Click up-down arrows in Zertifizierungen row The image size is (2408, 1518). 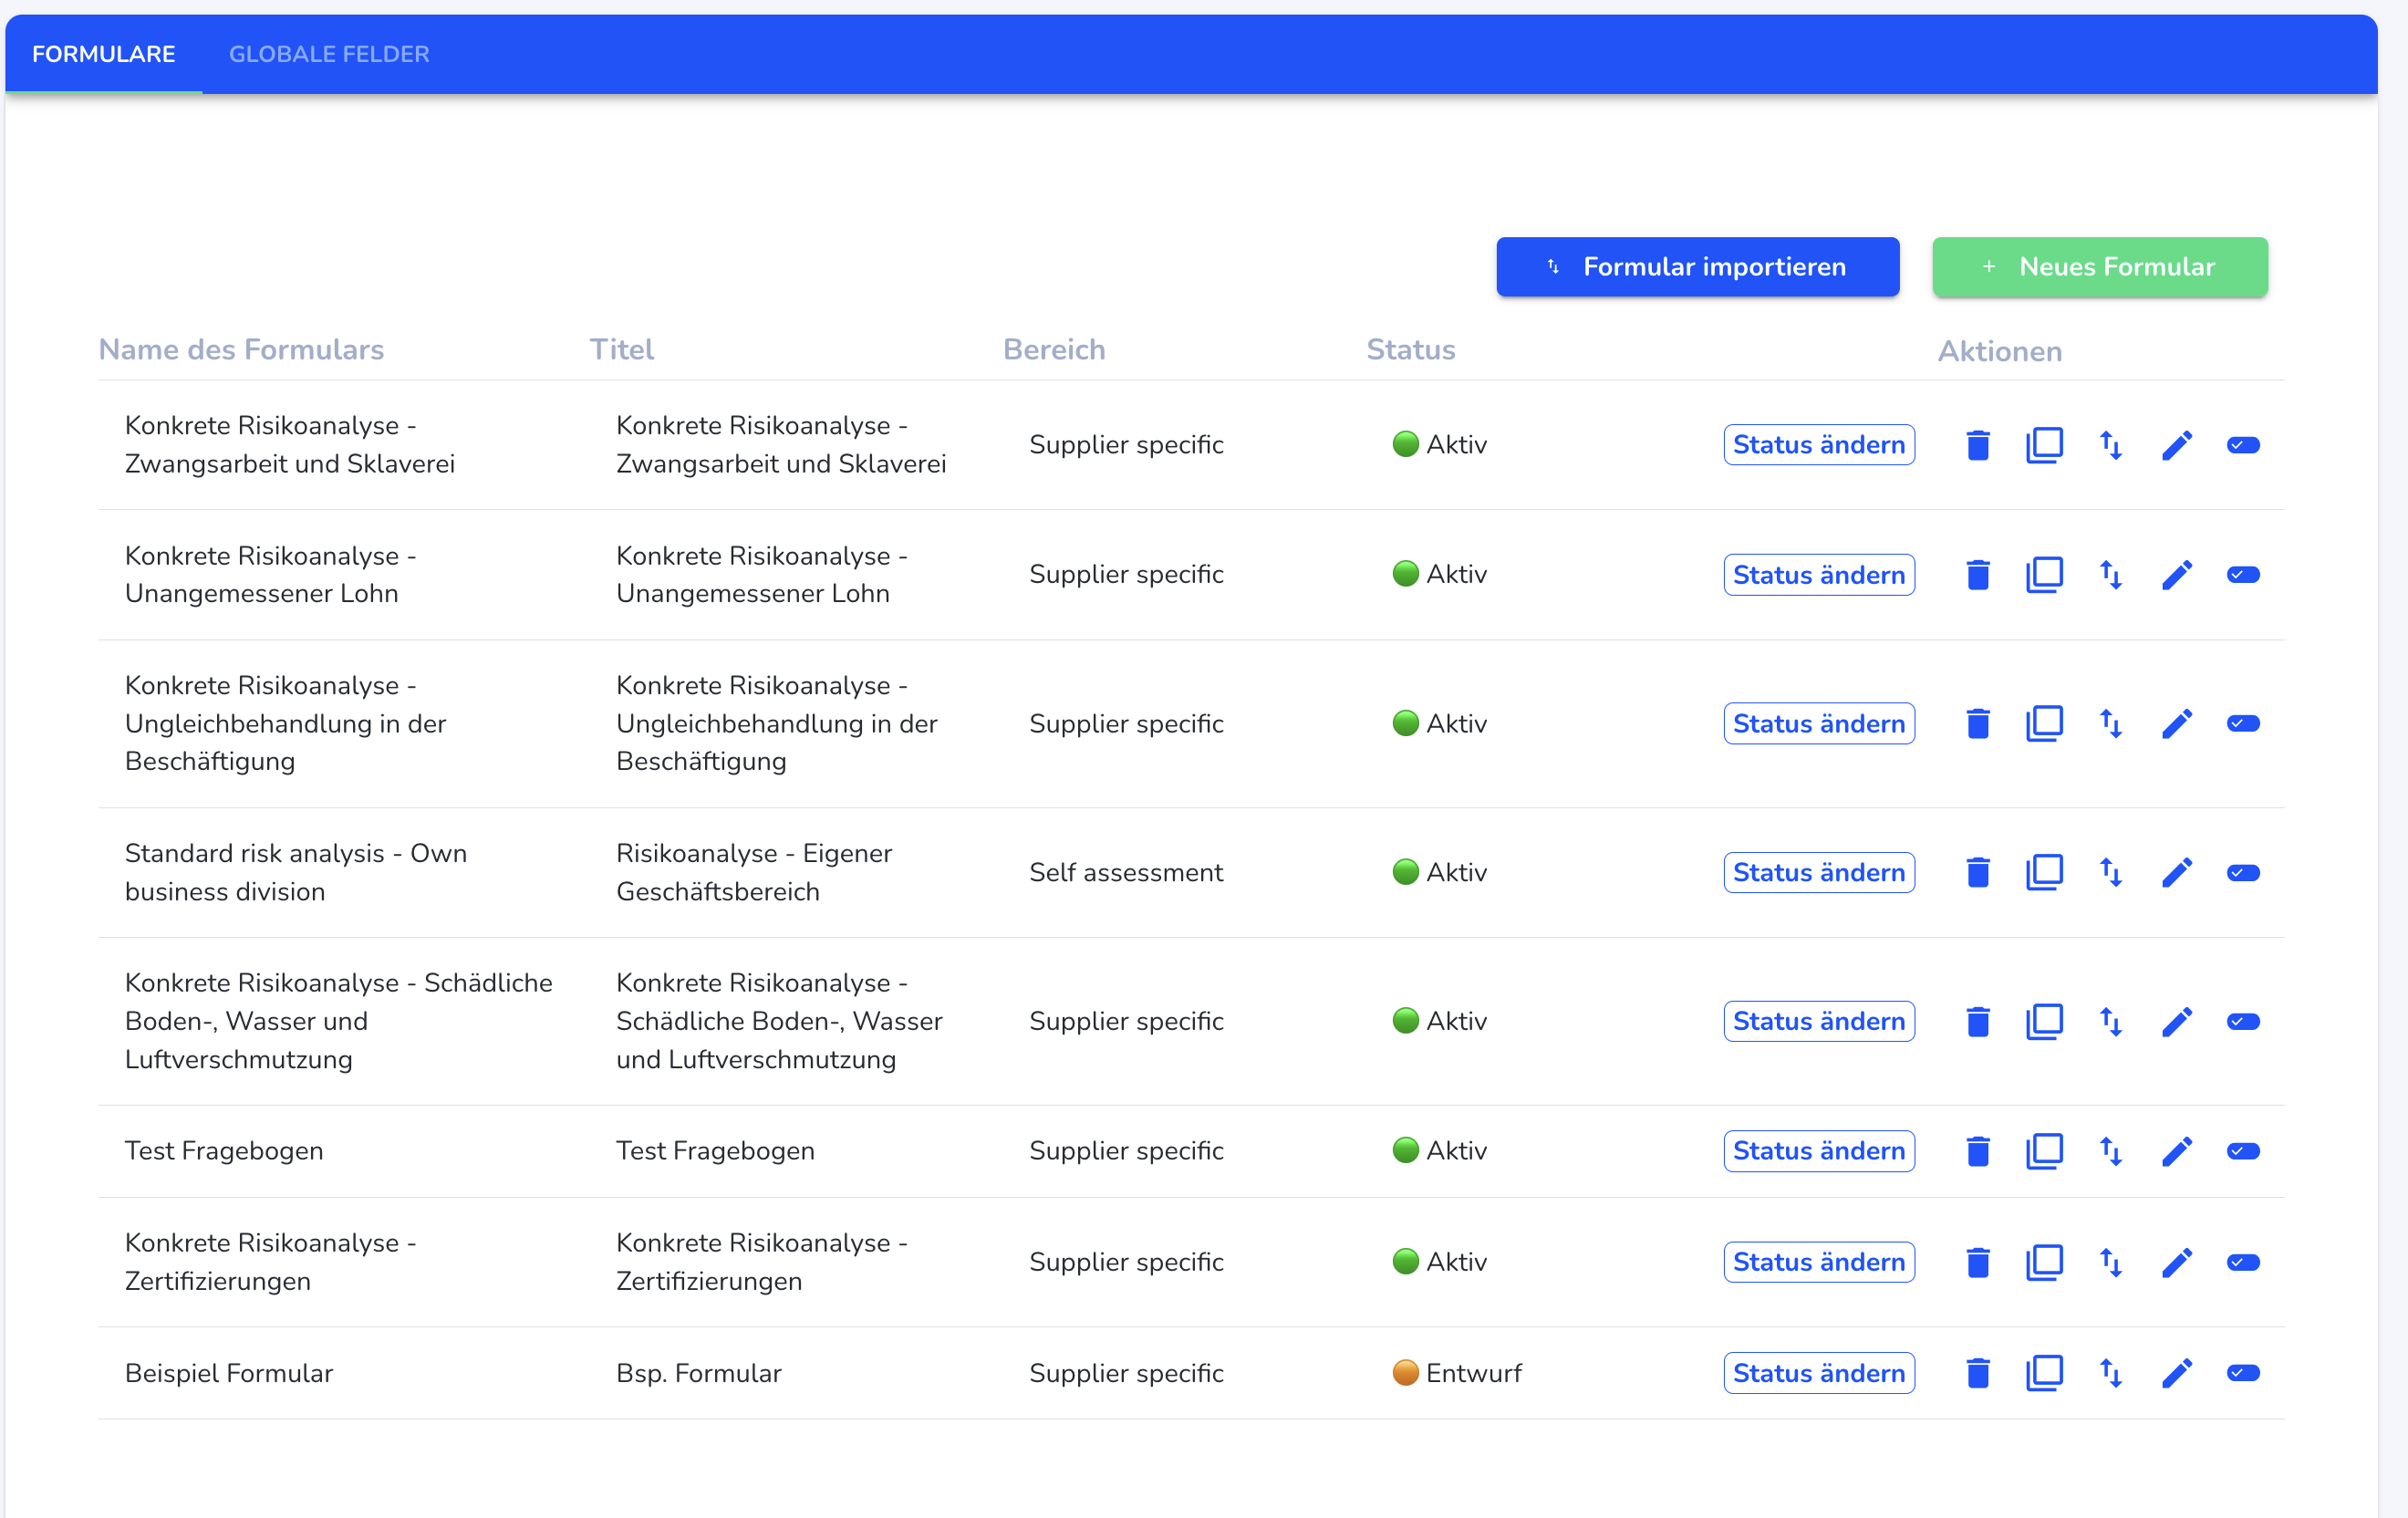(x=2110, y=1262)
